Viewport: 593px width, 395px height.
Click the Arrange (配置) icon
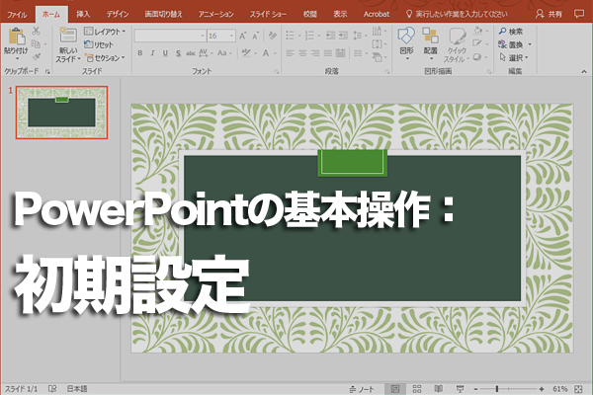click(x=430, y=36)
